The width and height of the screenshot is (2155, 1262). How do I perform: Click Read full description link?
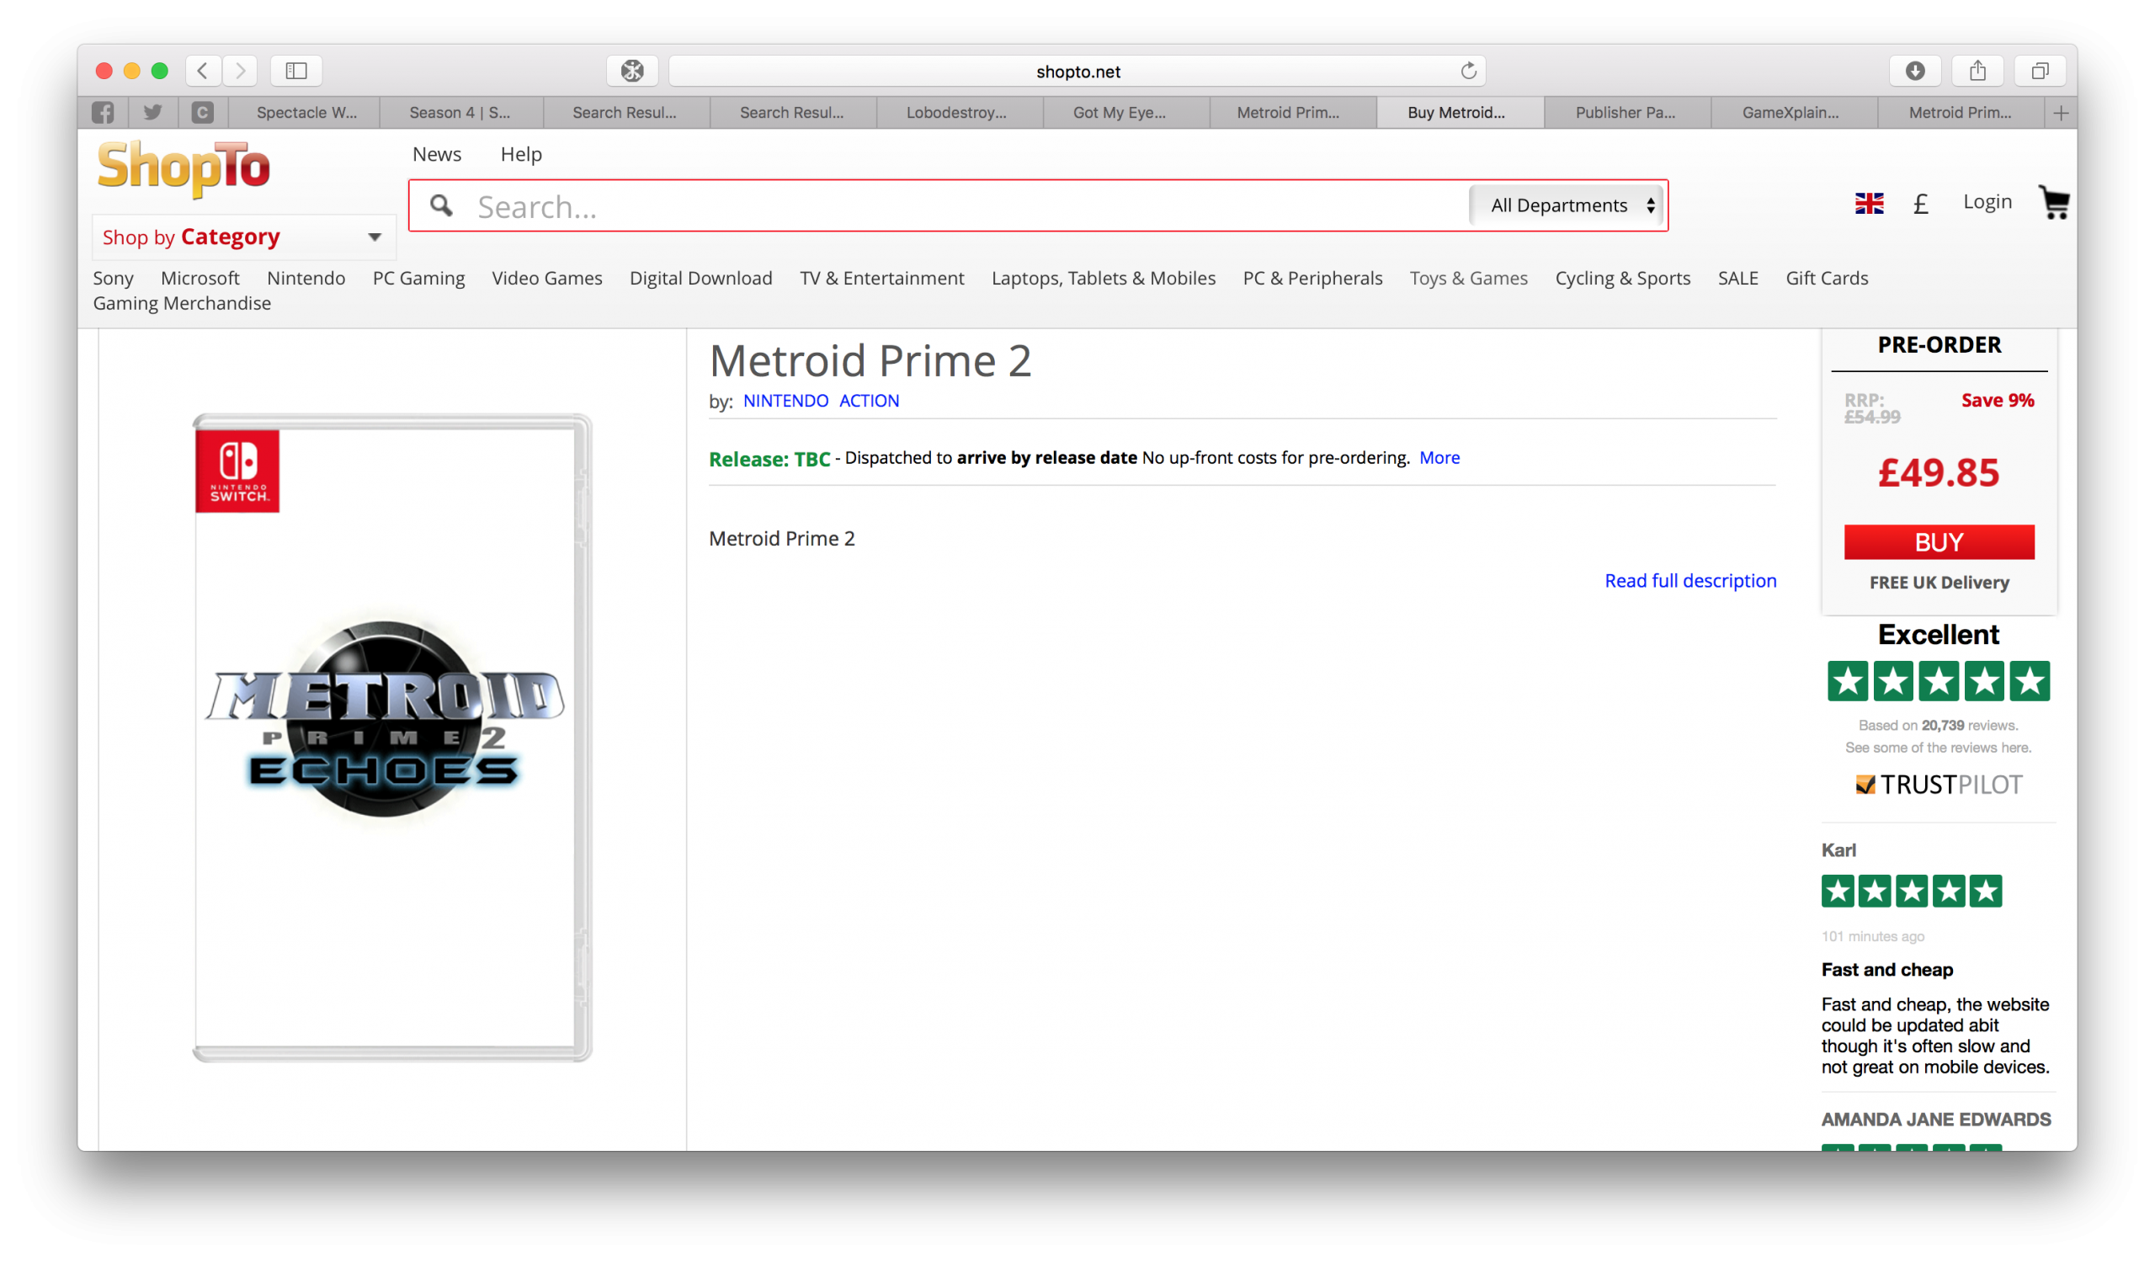(x=1689, y=581)
